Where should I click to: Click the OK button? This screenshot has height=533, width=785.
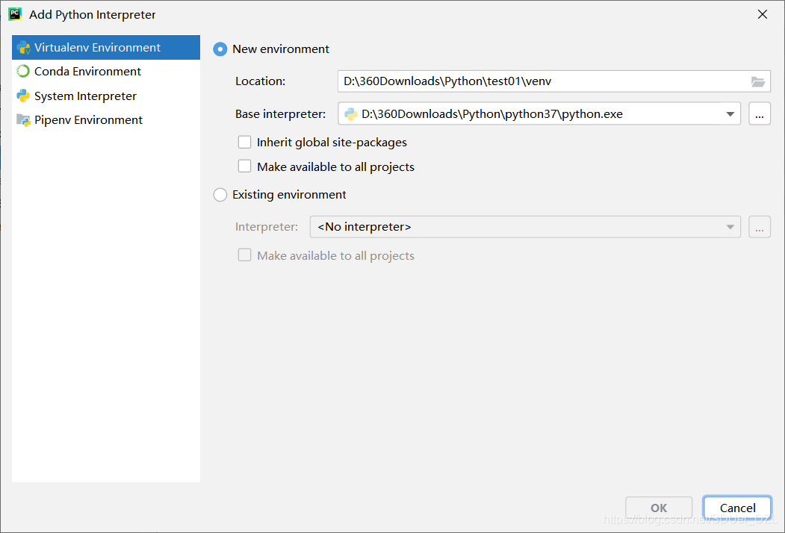pos(659,508)
